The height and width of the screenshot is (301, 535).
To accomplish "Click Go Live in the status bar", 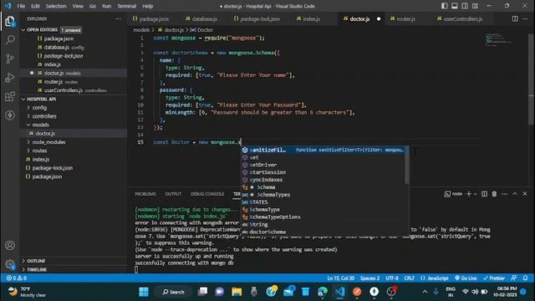I will click(x=466, y=278).
